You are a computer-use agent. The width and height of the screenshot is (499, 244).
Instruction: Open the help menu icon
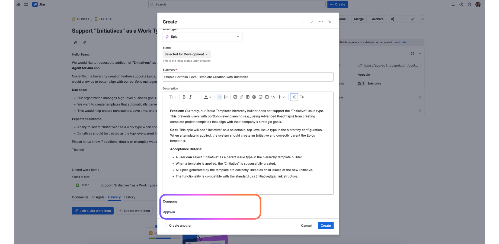click(x=461, y=4)
